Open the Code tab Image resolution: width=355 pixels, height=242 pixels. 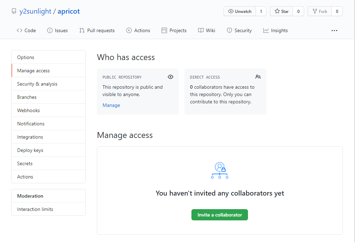[x=26, y=31]
